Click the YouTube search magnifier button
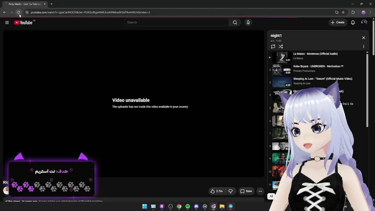Viewport: 375px width, 211px height. click(235, 23)
